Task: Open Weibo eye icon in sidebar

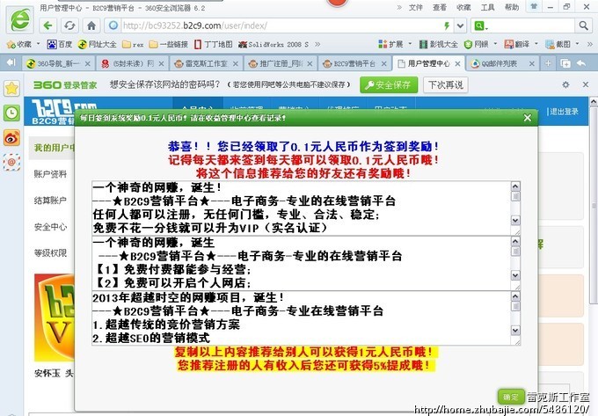Action: pos(11,138)
